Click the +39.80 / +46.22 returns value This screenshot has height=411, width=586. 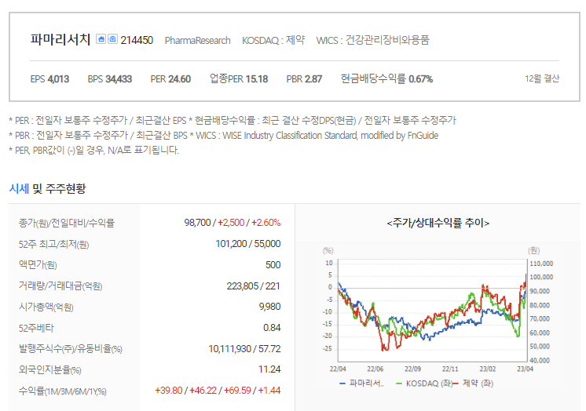[x=218, y=391]
